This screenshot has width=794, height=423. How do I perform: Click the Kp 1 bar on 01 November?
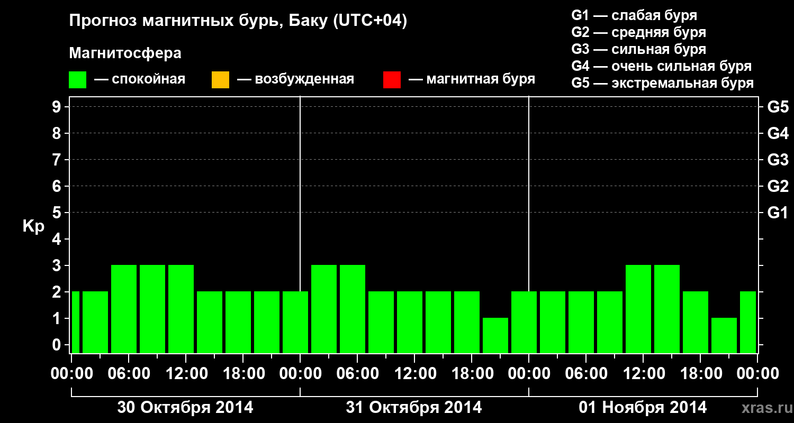click(724, 335)
